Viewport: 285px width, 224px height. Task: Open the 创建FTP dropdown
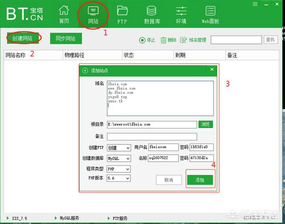119,148
